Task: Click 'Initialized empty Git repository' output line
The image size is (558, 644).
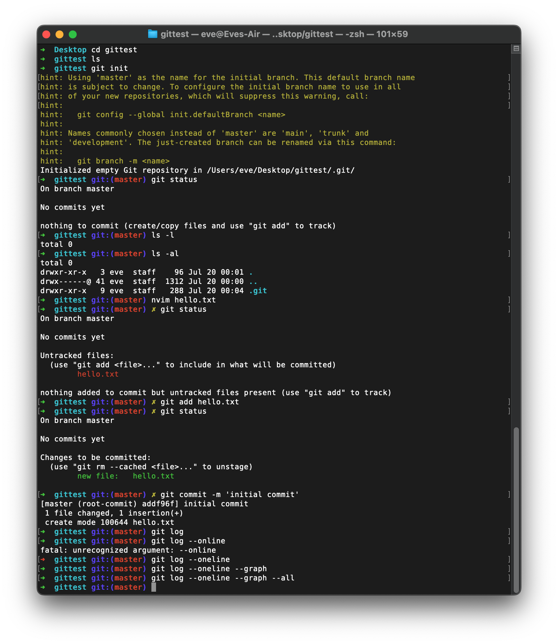Action: (x=197, y=170)
